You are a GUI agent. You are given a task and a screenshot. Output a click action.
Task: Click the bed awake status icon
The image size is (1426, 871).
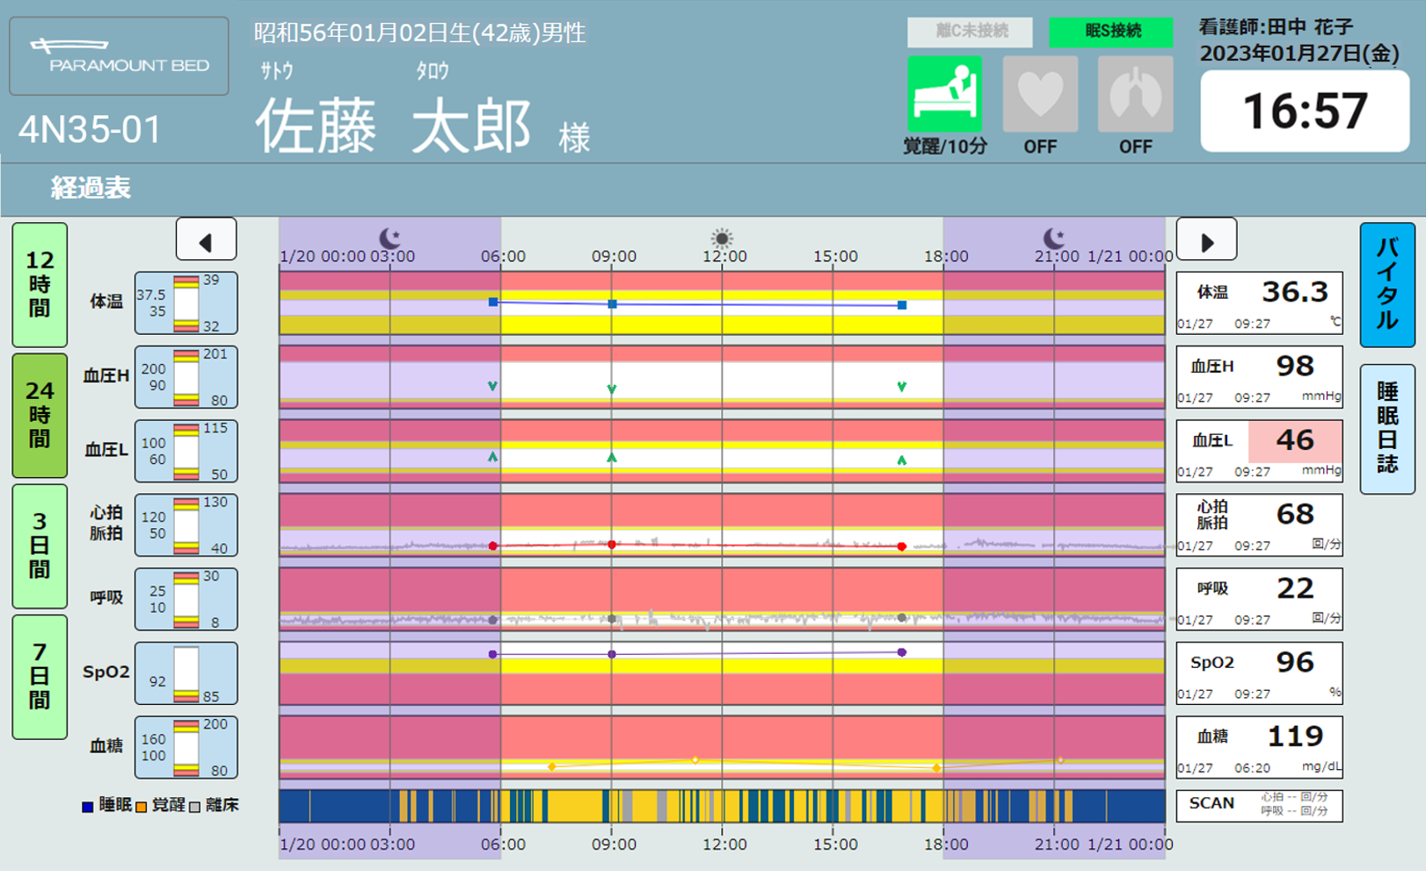point(944,94)
